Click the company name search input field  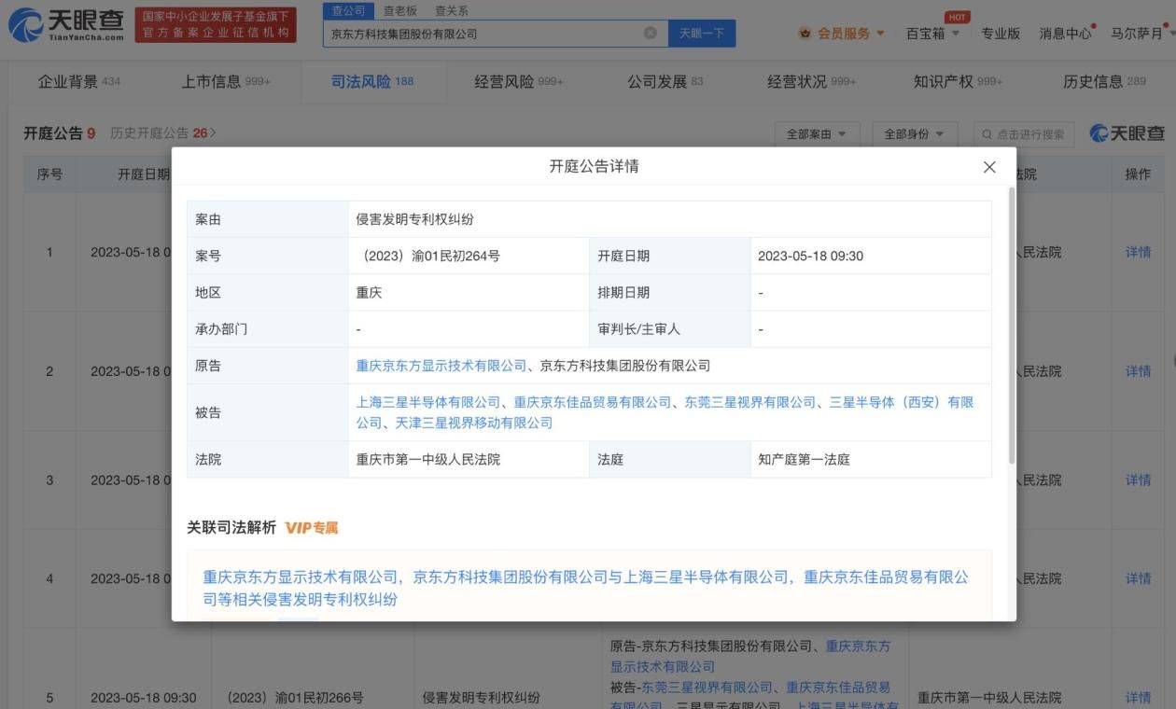point(481,34)
